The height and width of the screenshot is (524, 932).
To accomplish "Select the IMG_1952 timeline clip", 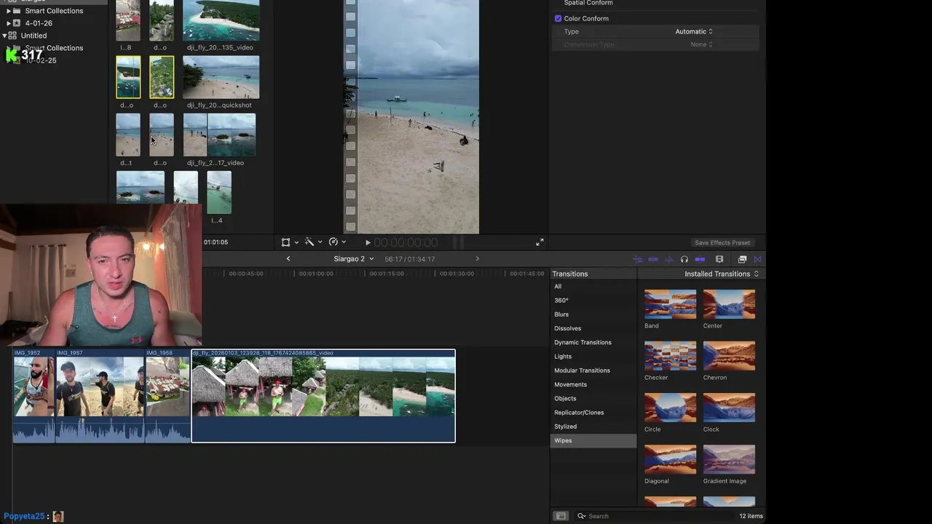I will [x=33, y=396].
